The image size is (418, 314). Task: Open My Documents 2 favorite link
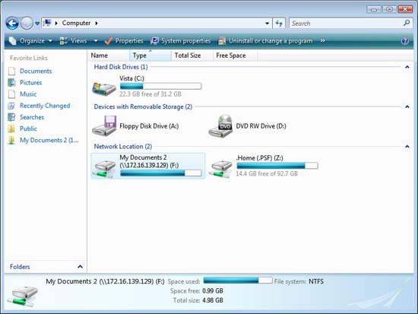[49, 140]
